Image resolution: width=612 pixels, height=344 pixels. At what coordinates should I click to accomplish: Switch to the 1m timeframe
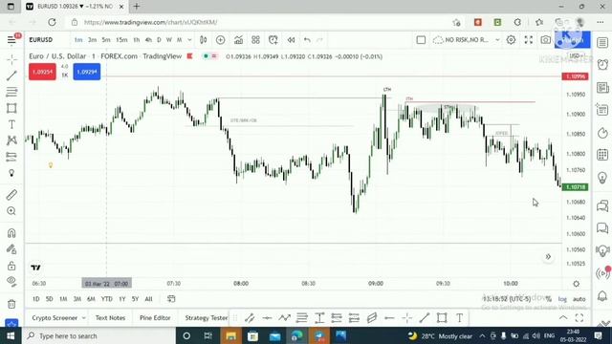[x=78, y=40]
